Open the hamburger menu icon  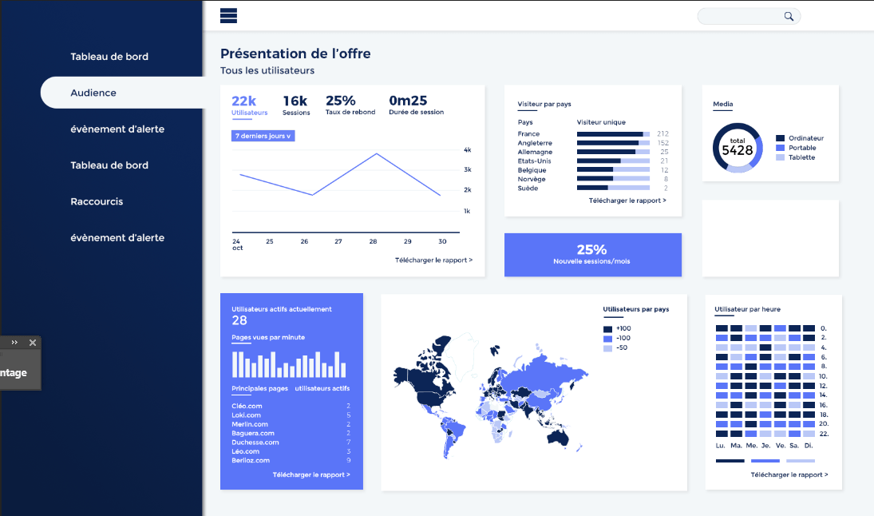(229, 16)
